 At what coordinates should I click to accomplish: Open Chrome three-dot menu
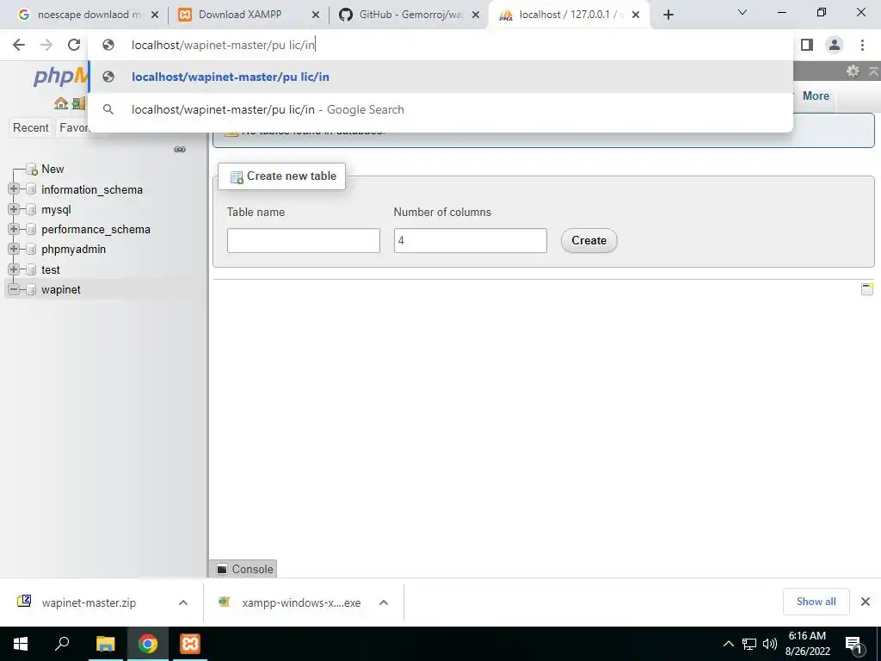(x=862, y=45)
